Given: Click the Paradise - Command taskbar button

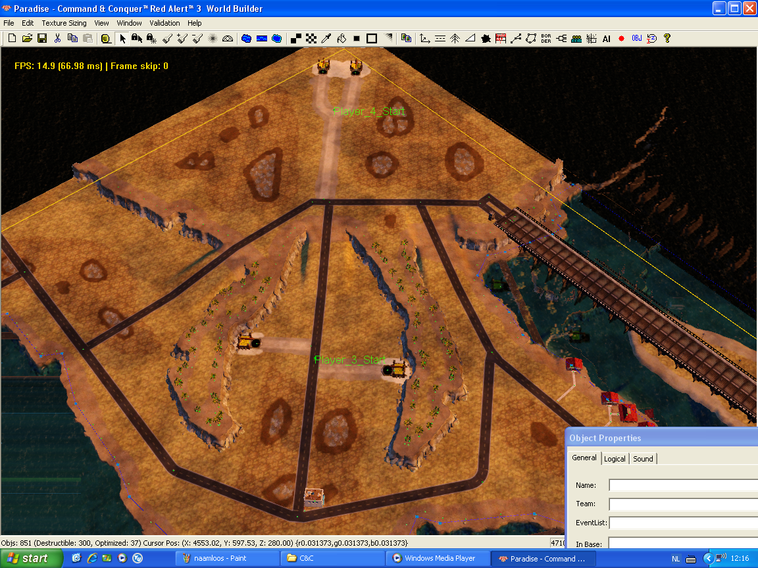Looking at the screenshot, I should click(x=543, y=558).
